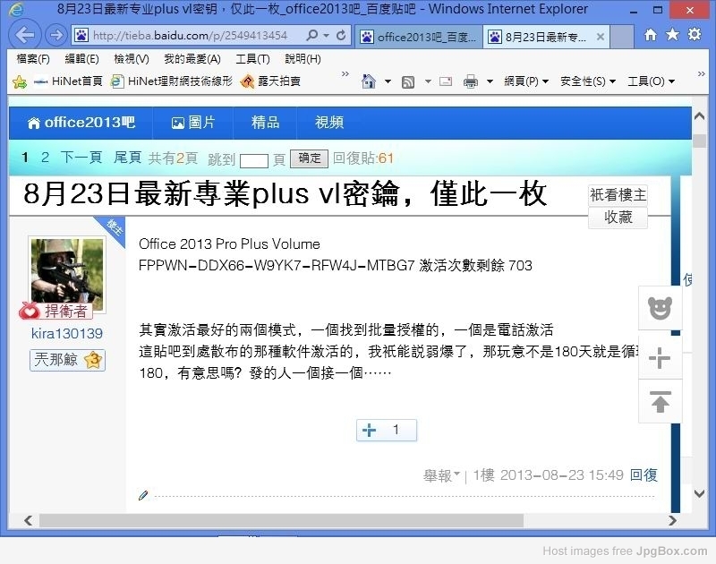The width and height of the screenshot is (716, 564).
Task: Click the 祇看樓主 button
Action: tap(618, 195)
